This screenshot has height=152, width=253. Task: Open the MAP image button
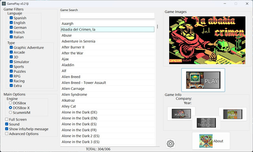233,114
